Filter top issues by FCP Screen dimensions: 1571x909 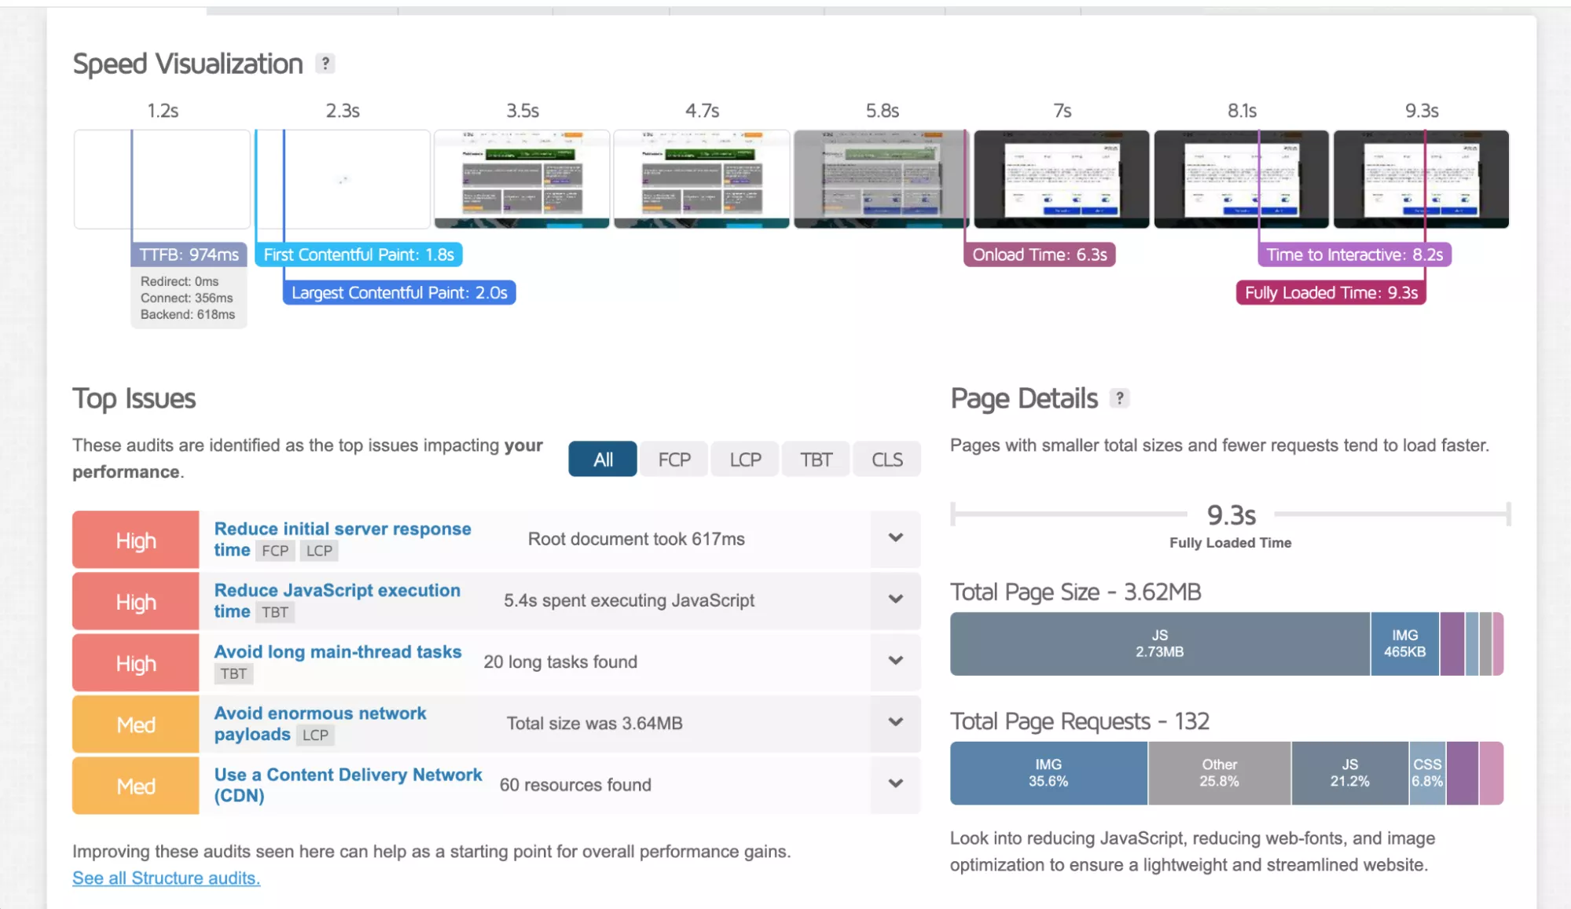674,460
